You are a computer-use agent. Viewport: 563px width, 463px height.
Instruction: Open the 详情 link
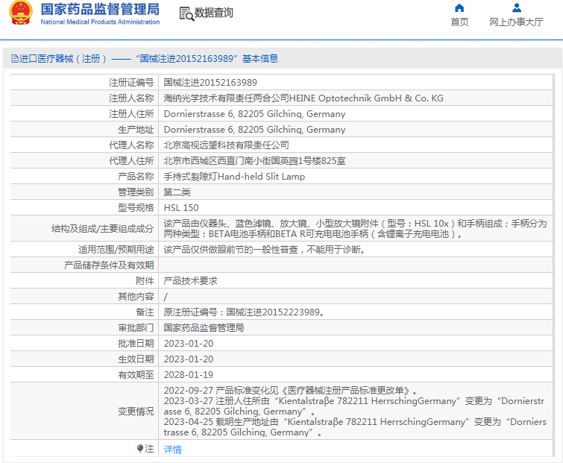pyautogui.click(x=172, y=449)
